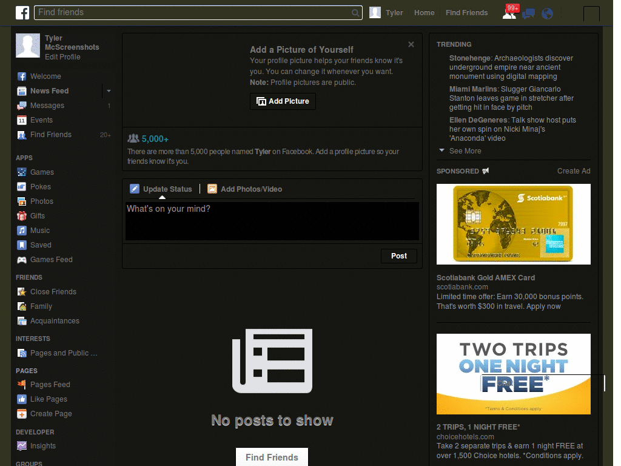Select the Update Status tab
This screenshot has height=466, width=621.
coord(161,189)
